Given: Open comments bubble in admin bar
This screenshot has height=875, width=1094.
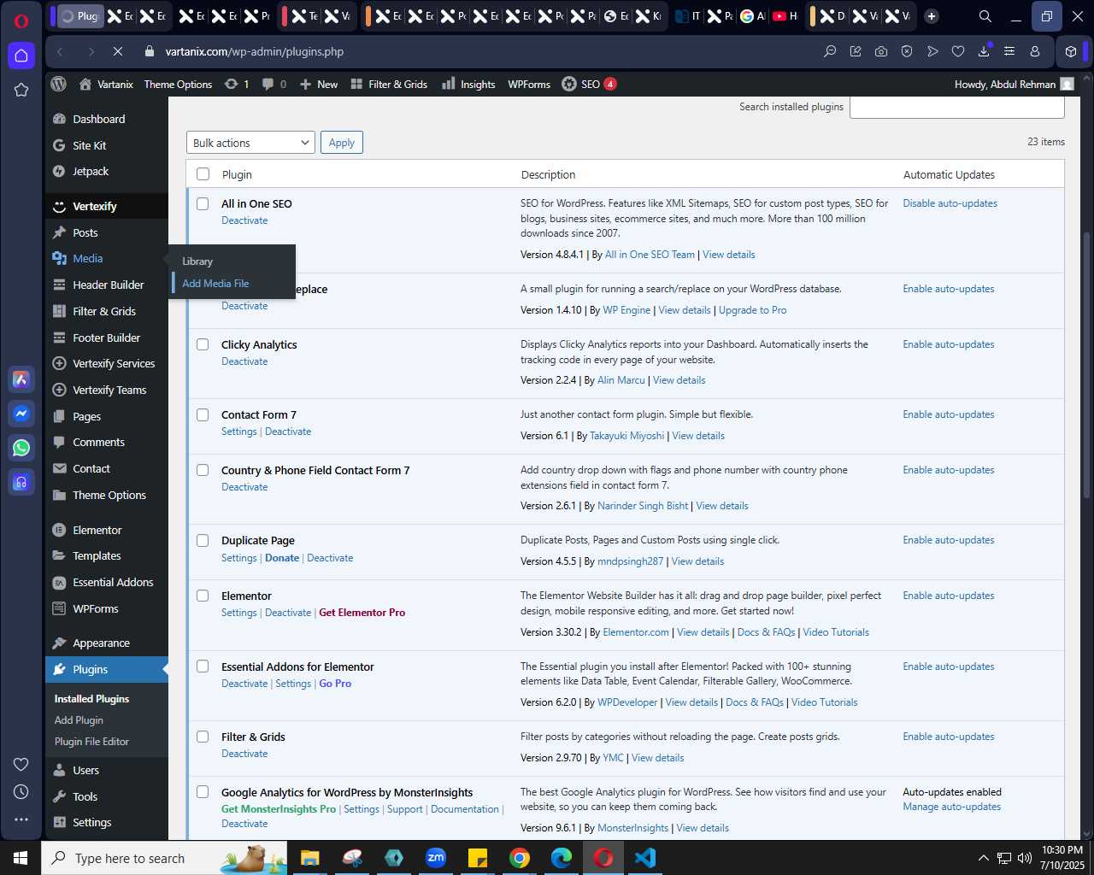Looking at the screenshot, I should [274, 84].
